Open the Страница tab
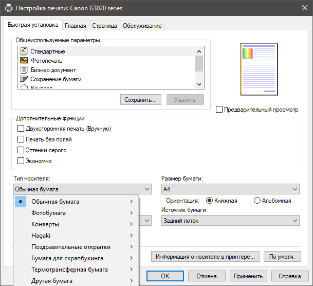 (x=104, y=26)
